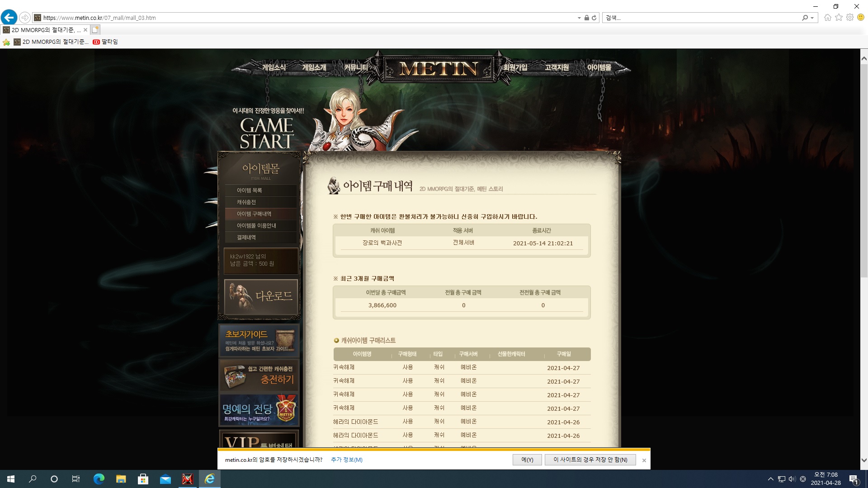Click the GAME START button
868x488 pixels.
(267, 133)
